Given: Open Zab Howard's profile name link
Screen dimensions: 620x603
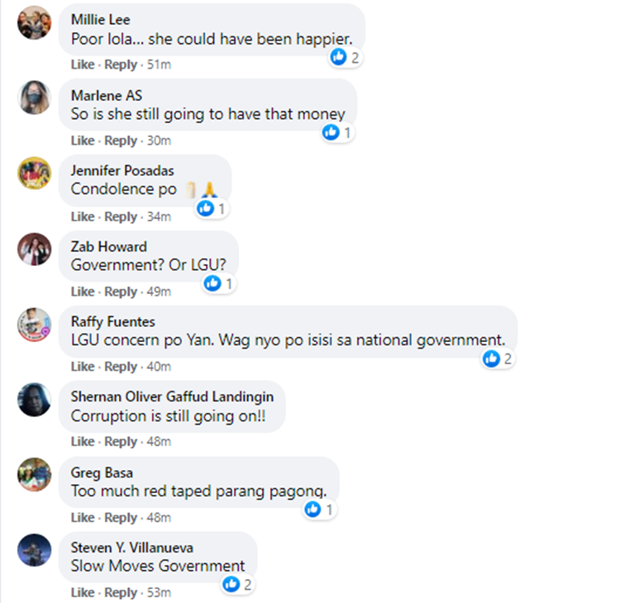Looking at the screenshot, I should (109, 247).
